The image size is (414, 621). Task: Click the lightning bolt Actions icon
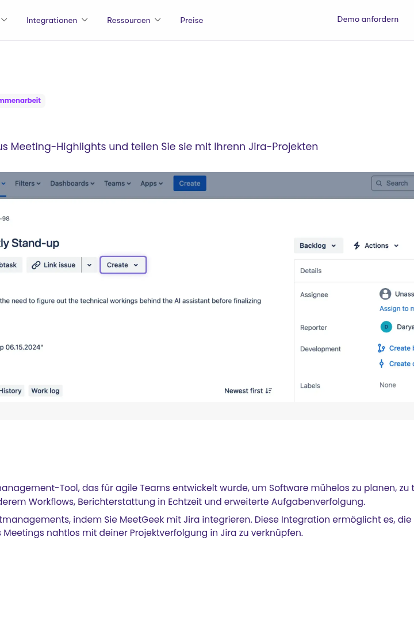pyautogui.click(x=356, y=246)
